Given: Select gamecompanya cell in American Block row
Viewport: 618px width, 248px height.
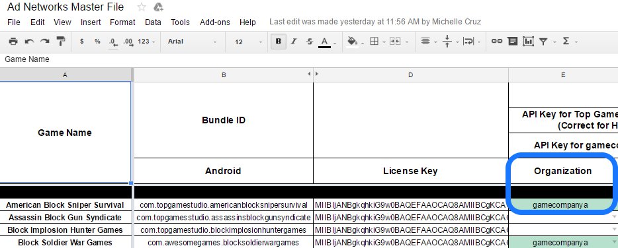Looking at the screenshot, I should [x=563, y=205].
